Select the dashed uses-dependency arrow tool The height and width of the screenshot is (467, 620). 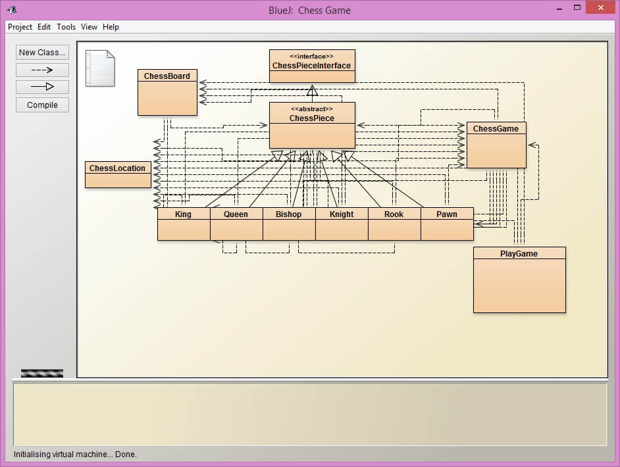click(42, 70)
